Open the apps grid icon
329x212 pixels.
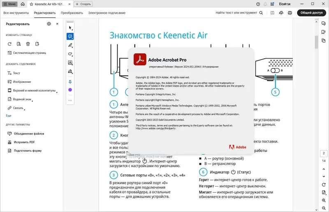(x=272, y=4)
